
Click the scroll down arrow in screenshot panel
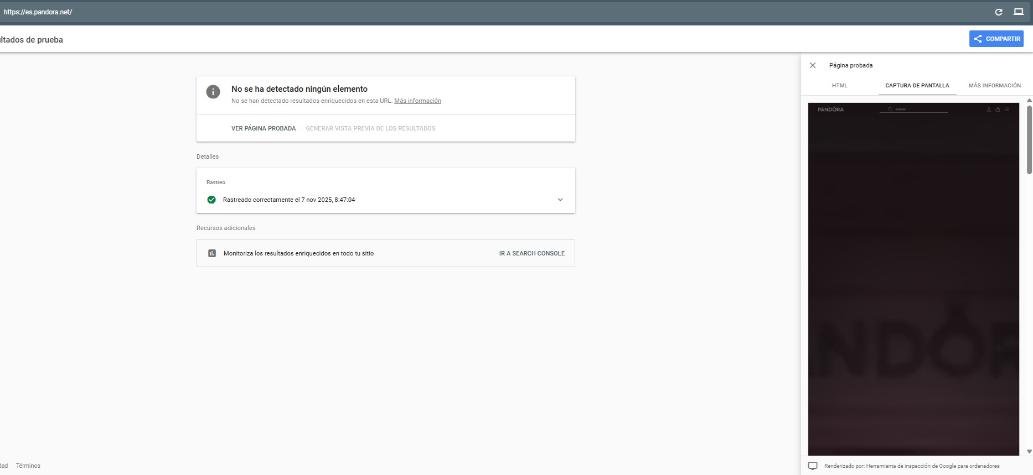tap(1029, 452)
